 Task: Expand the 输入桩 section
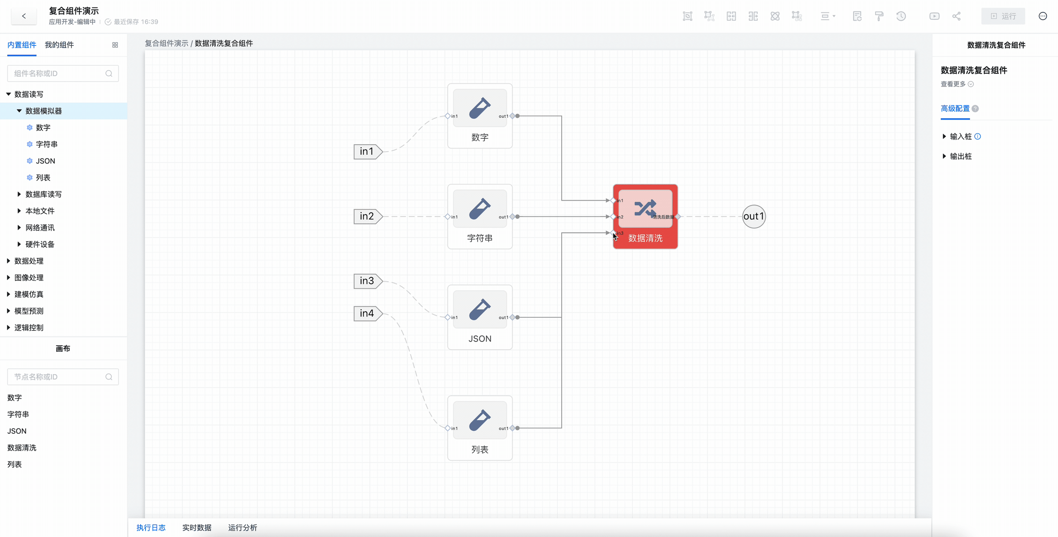(944, 137)
